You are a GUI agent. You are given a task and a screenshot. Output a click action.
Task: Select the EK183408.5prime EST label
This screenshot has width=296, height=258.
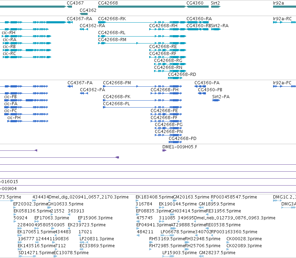(x=154, y=197)
